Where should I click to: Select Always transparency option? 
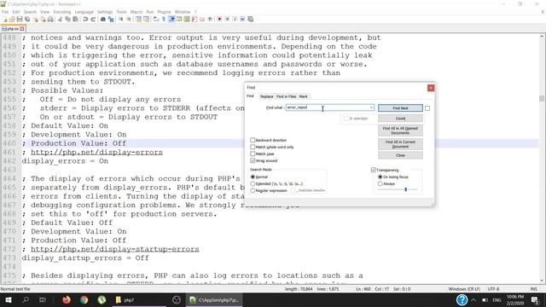click(380, 183)
